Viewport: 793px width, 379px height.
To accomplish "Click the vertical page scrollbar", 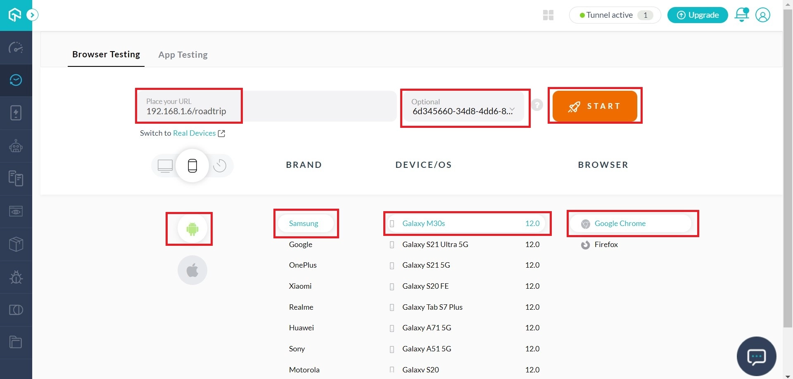I will click(788, 165).
